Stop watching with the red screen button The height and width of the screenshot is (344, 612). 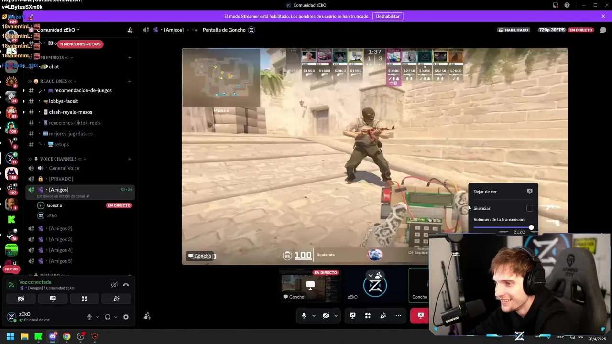point(420,316)
